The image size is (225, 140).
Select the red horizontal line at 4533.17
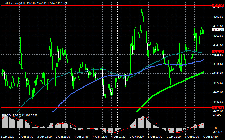click(86, 52)
